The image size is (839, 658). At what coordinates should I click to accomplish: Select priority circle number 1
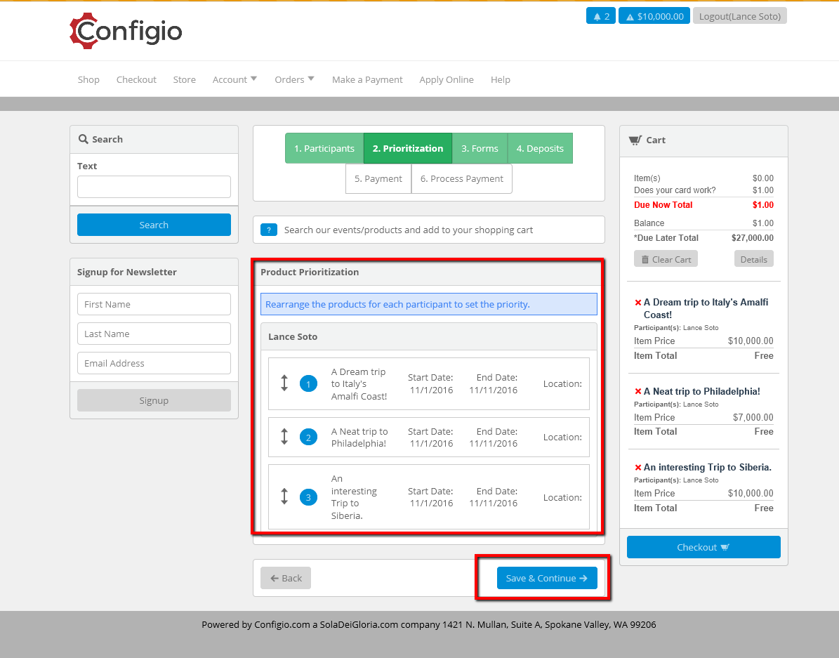pos(308,384)
